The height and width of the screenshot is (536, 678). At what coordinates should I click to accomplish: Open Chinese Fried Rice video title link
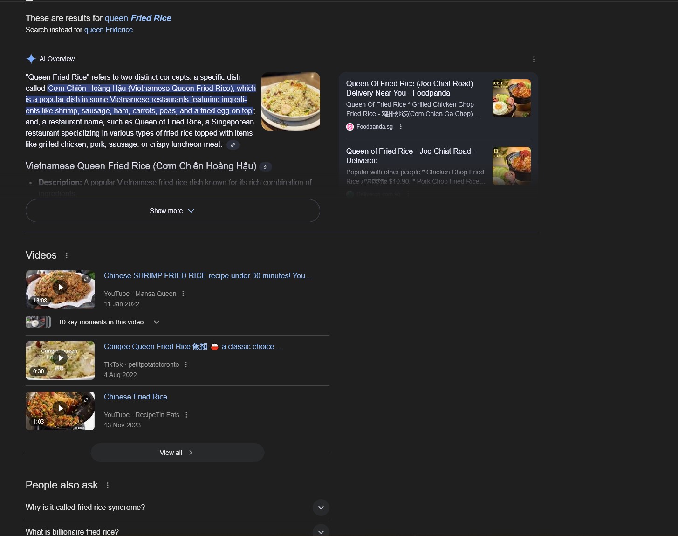click(x=136, y=397)
